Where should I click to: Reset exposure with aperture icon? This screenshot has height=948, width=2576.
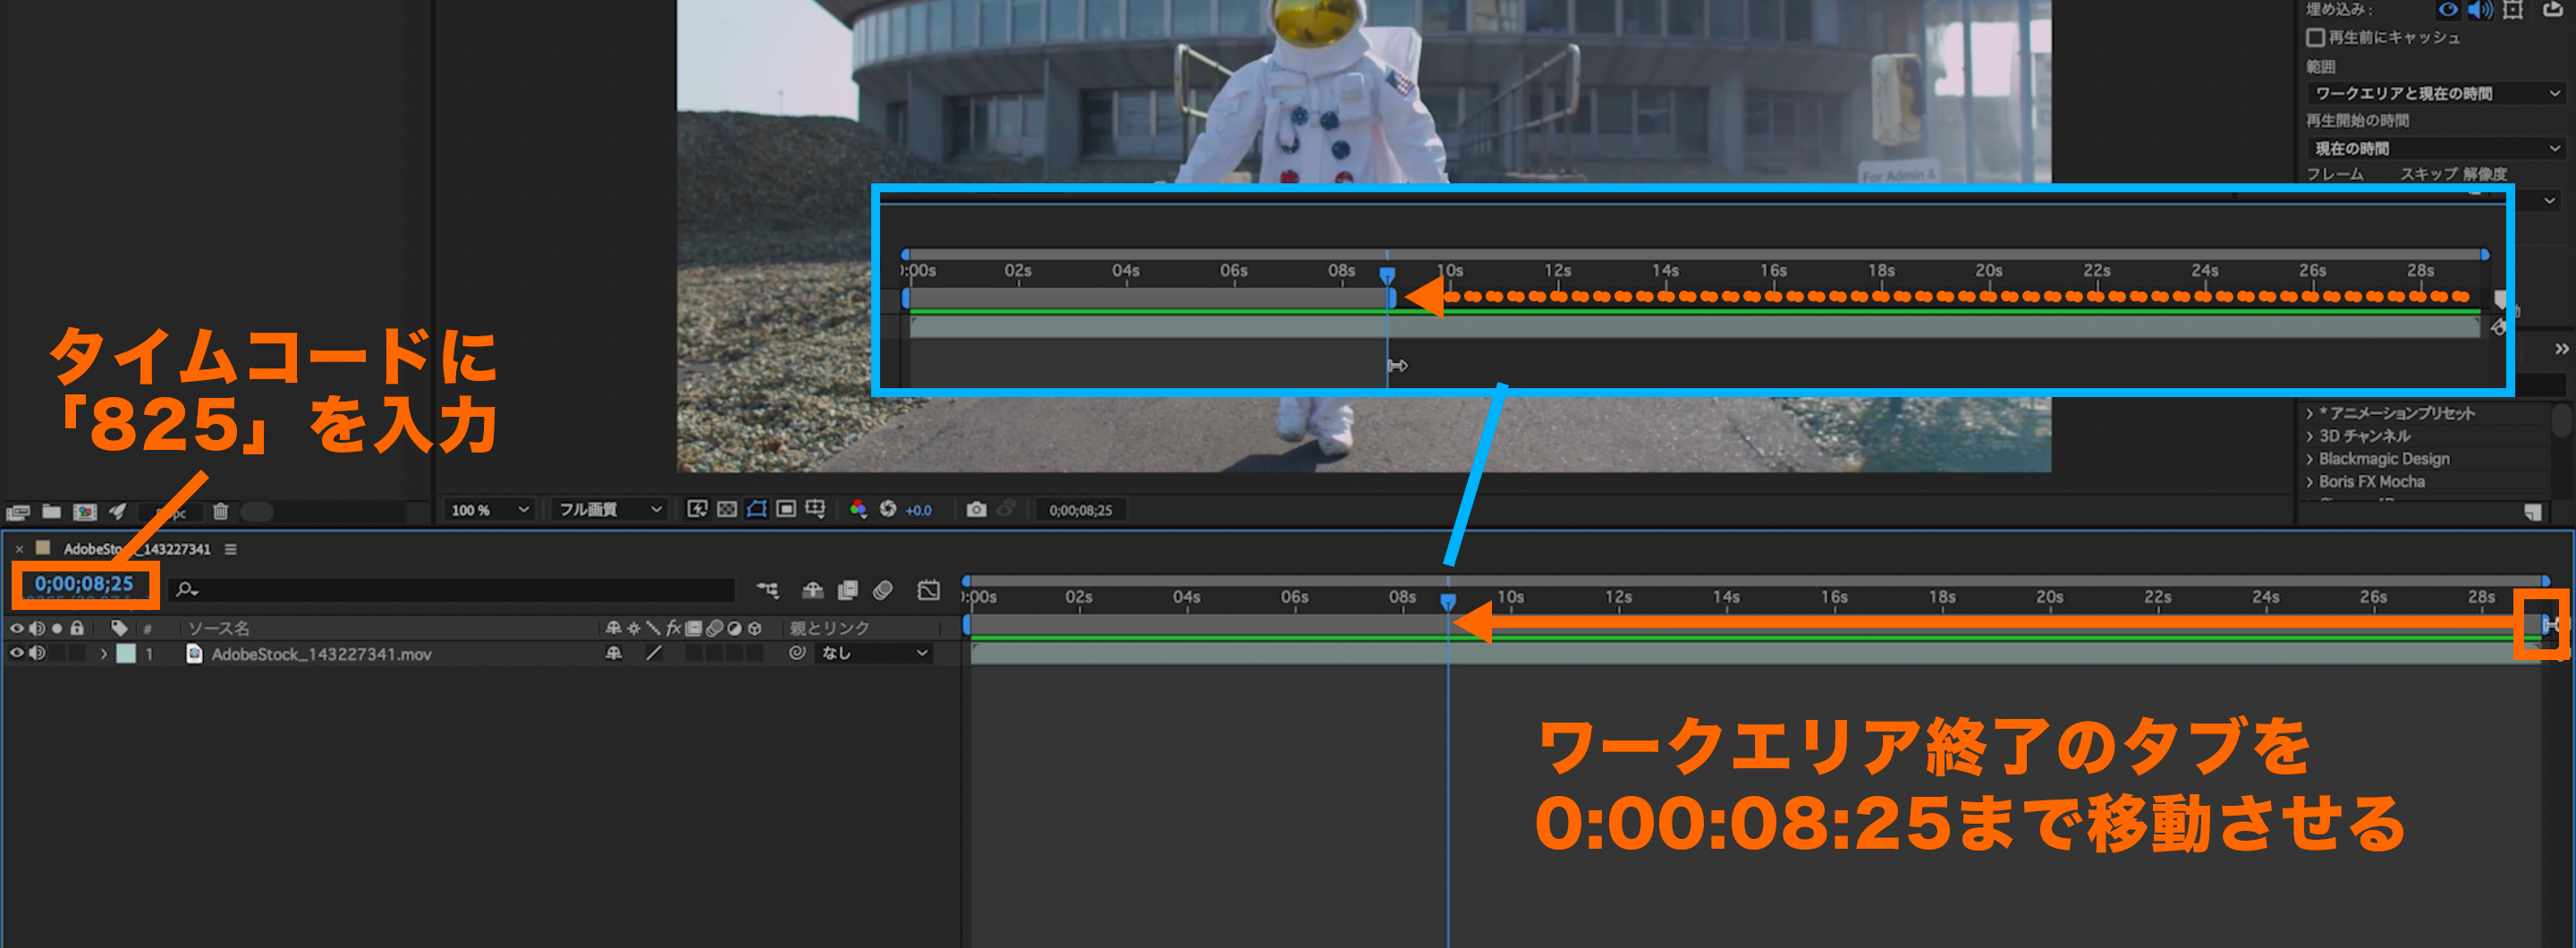888,509
